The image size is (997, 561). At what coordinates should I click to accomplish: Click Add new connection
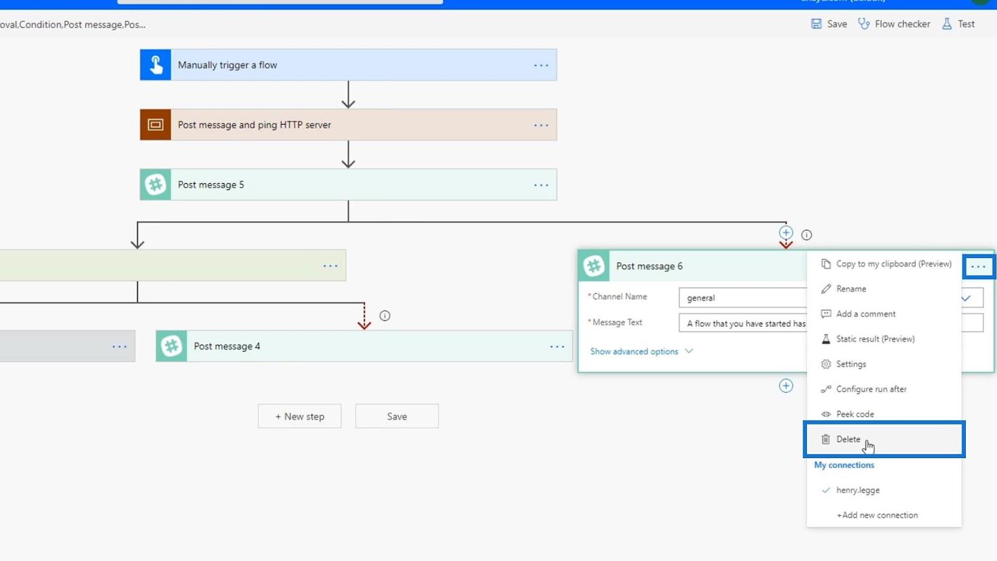tap(884, 515)
